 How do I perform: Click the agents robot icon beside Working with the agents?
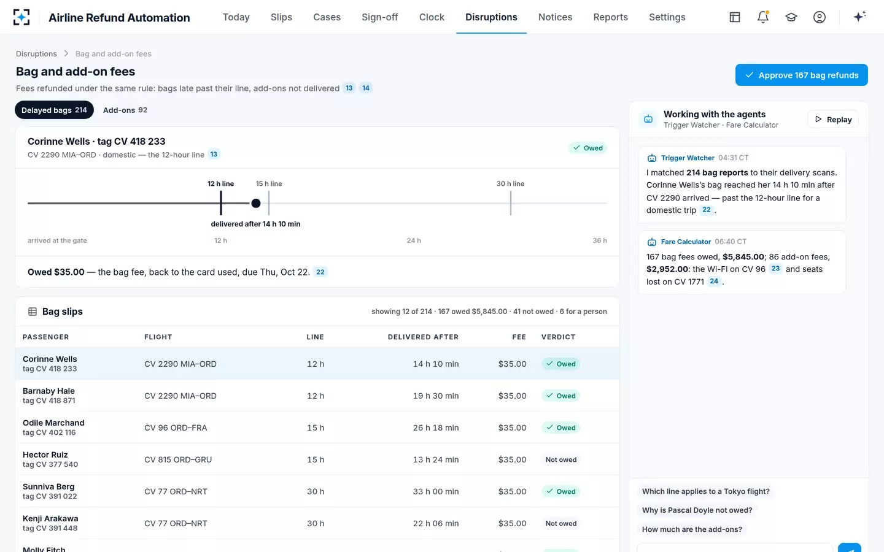(x=648, y=119)
